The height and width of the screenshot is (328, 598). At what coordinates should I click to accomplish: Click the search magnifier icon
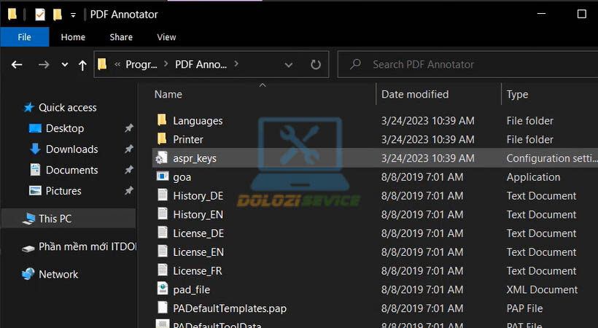pos(355,64)
